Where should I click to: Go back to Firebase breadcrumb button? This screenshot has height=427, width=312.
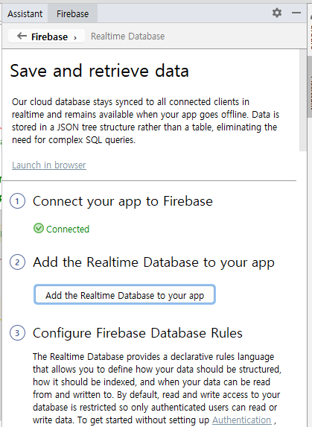coord(46,37)
